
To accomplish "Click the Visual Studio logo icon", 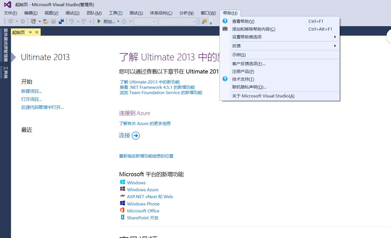I will click(8, 4).
